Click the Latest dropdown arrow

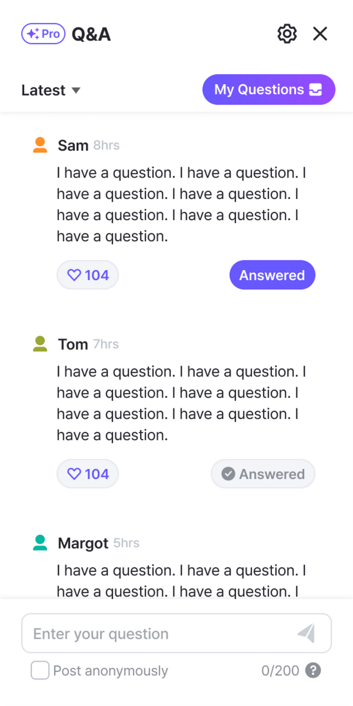click(x=76, y=90)
